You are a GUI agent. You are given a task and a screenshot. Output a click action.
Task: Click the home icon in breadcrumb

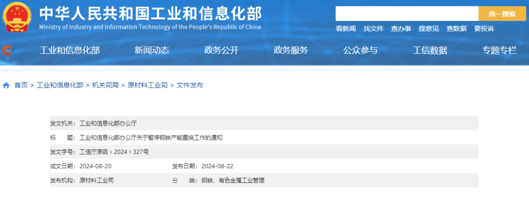coord(6,86)
